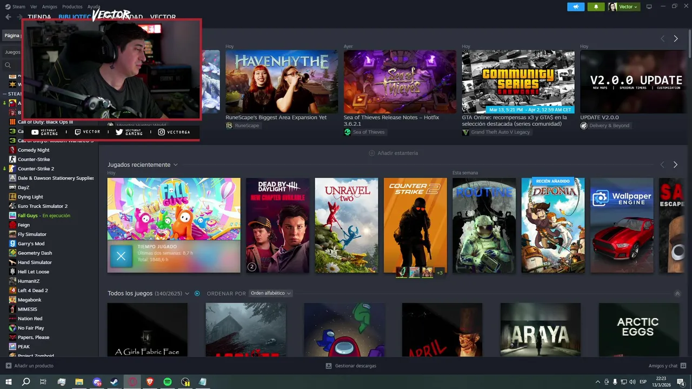The width and height of the screenshot is (692, 389).
Task: Select Comedy Night in the library list
Action: pyautogui.click(x=34, y=150)
